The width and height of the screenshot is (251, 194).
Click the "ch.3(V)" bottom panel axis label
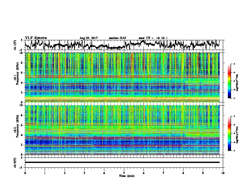click(x=15, y=163)
